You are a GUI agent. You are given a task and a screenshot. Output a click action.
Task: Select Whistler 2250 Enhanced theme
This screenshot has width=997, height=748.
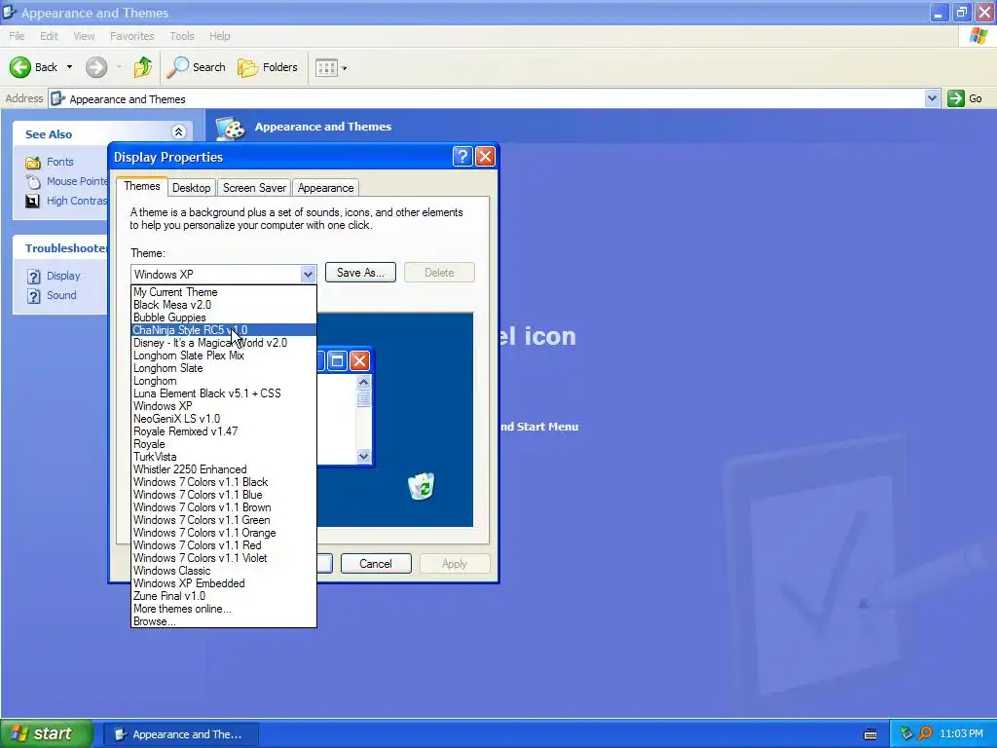(x=223, y=469)
